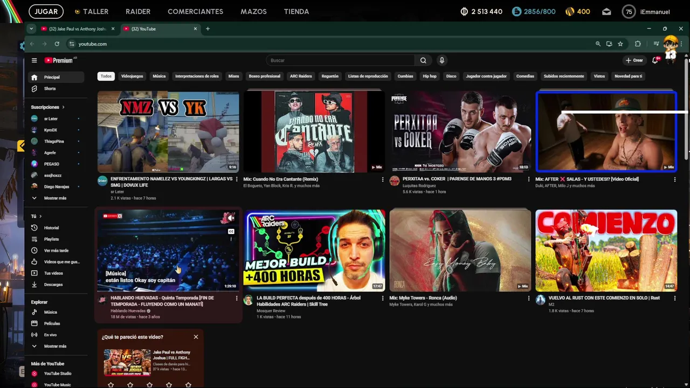Rate the video with the first star
Image resolution: width=690 pixels, height=388 pixels.
pyautogui.click(x=111, y=385)
